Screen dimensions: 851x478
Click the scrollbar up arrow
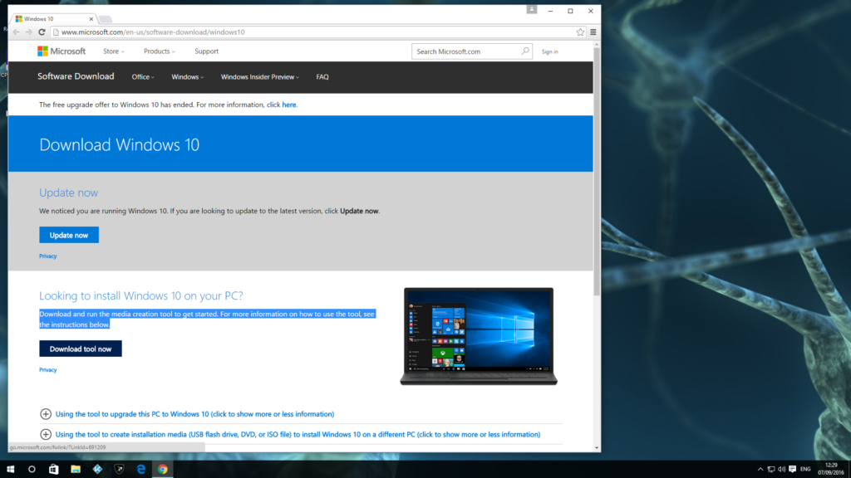click(x=597, y=45)
